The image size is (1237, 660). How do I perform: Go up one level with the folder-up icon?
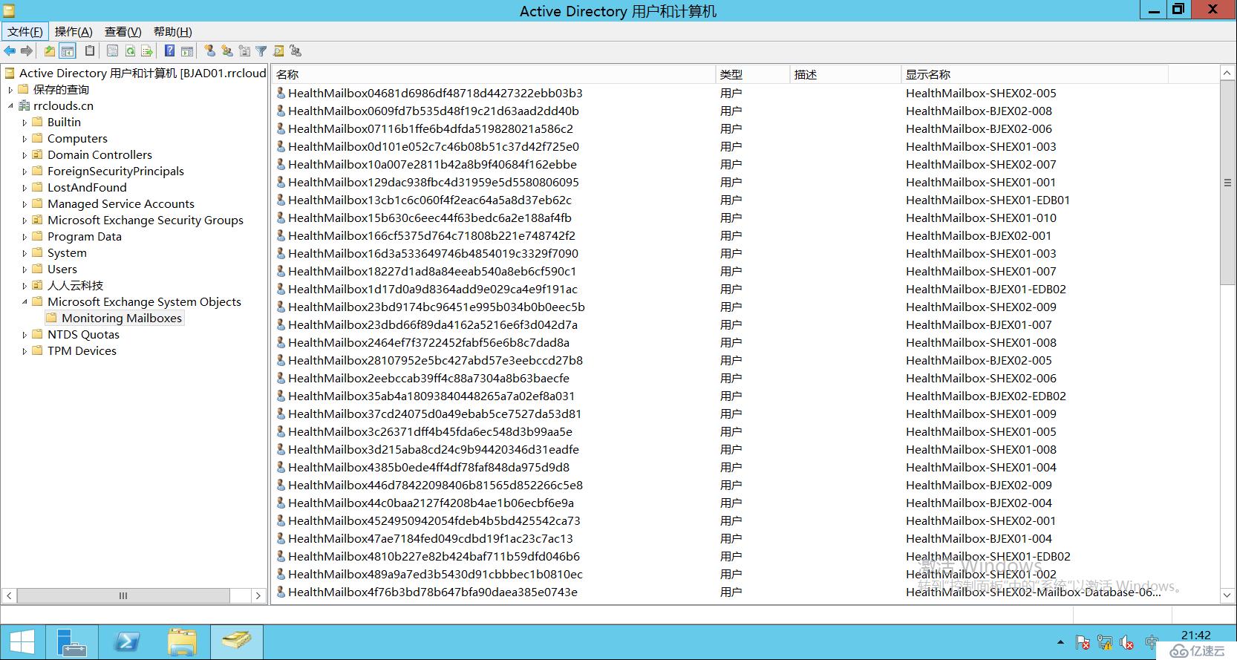[x=50, y=51]
